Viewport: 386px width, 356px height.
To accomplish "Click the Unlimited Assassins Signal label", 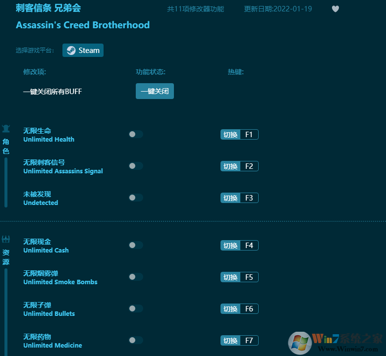I will click(x=63, y=171).
